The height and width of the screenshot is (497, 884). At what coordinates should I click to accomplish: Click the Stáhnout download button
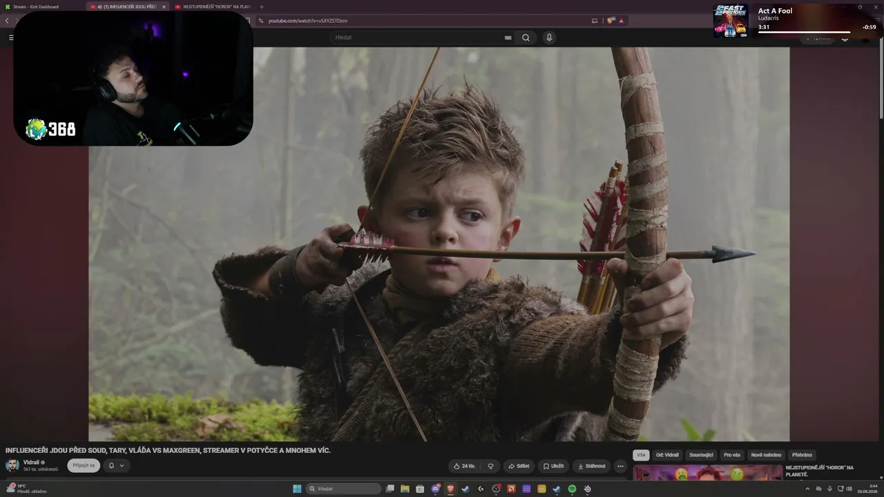click(591, 466)
